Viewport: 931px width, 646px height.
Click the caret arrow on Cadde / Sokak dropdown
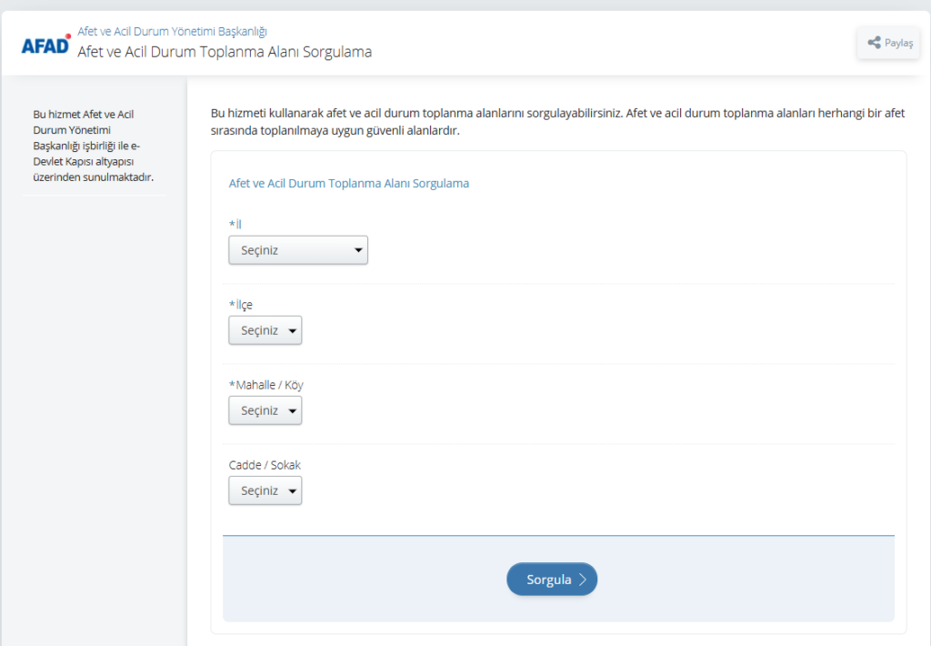292,490
